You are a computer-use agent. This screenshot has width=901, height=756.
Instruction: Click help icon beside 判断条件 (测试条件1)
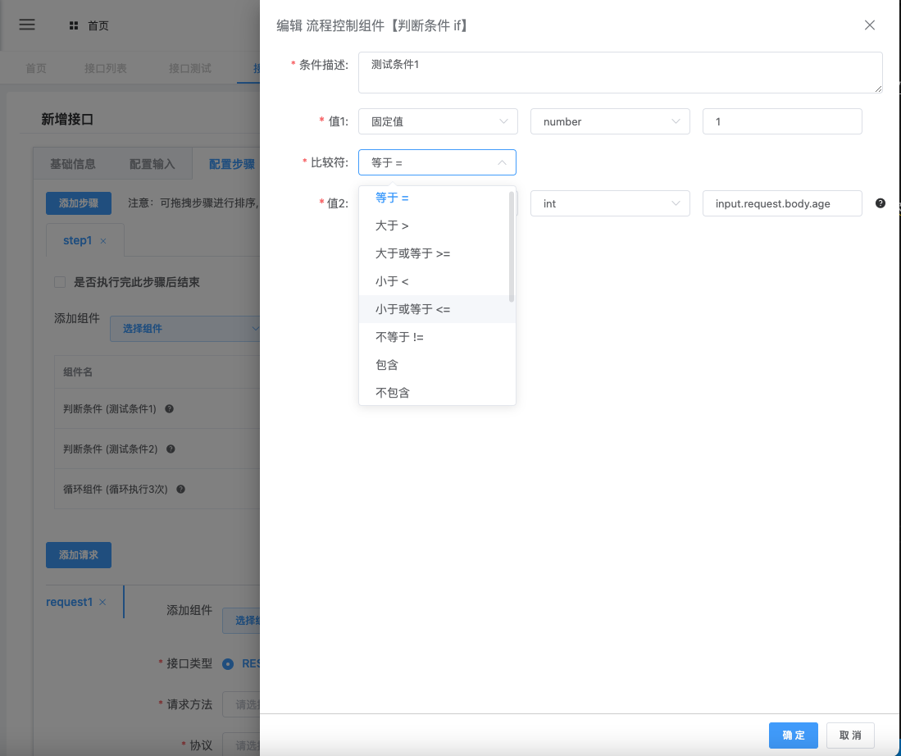pyautogui.click(x=169, y=409)
